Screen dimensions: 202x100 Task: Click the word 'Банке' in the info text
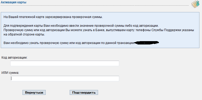[x=99, y=30]
